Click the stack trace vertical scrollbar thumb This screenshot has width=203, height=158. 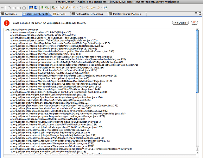coord(197,61)
